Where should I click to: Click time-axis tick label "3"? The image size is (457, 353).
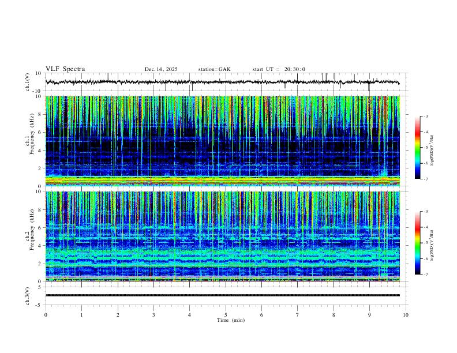click(x=153, y=315)
